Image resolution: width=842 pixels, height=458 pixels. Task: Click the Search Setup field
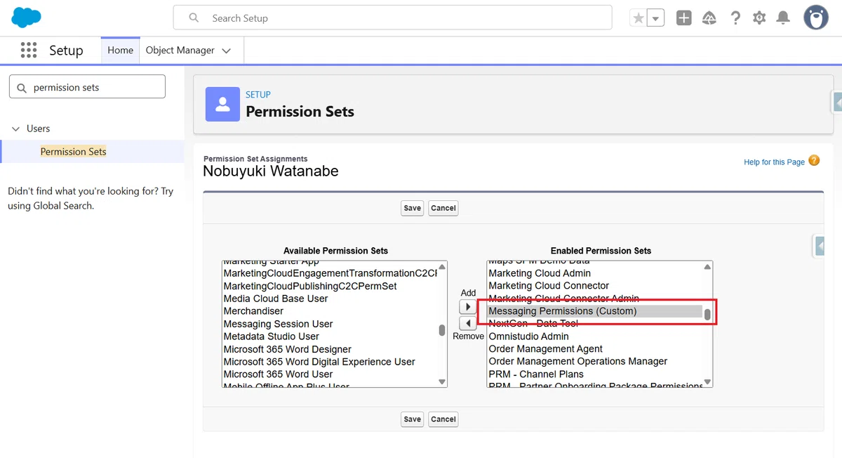point(393,18)
